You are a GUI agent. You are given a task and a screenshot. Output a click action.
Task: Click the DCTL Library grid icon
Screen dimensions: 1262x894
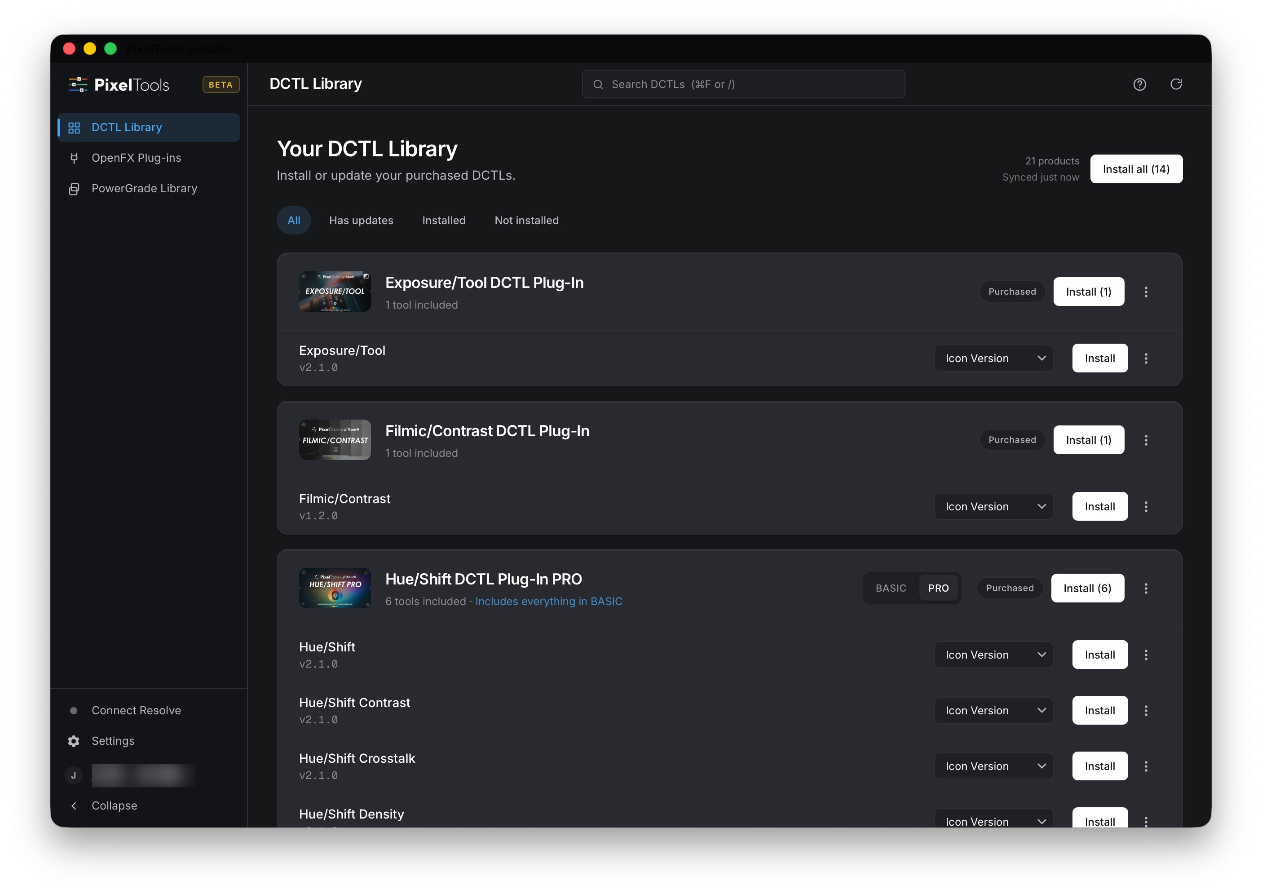[x=74, y=128]
